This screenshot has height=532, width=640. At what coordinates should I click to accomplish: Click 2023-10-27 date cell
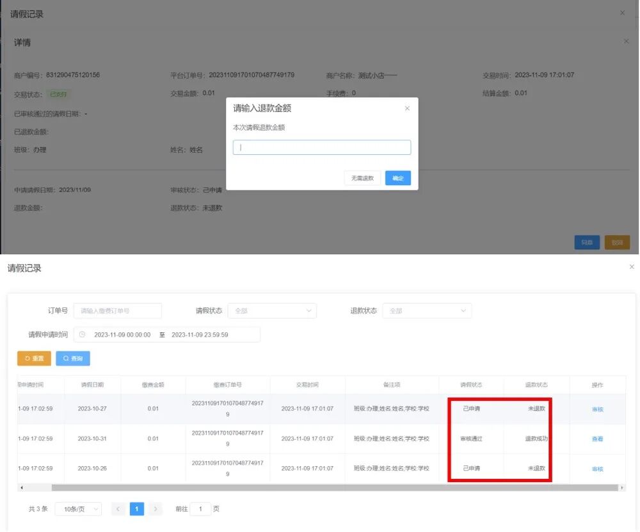92,408
